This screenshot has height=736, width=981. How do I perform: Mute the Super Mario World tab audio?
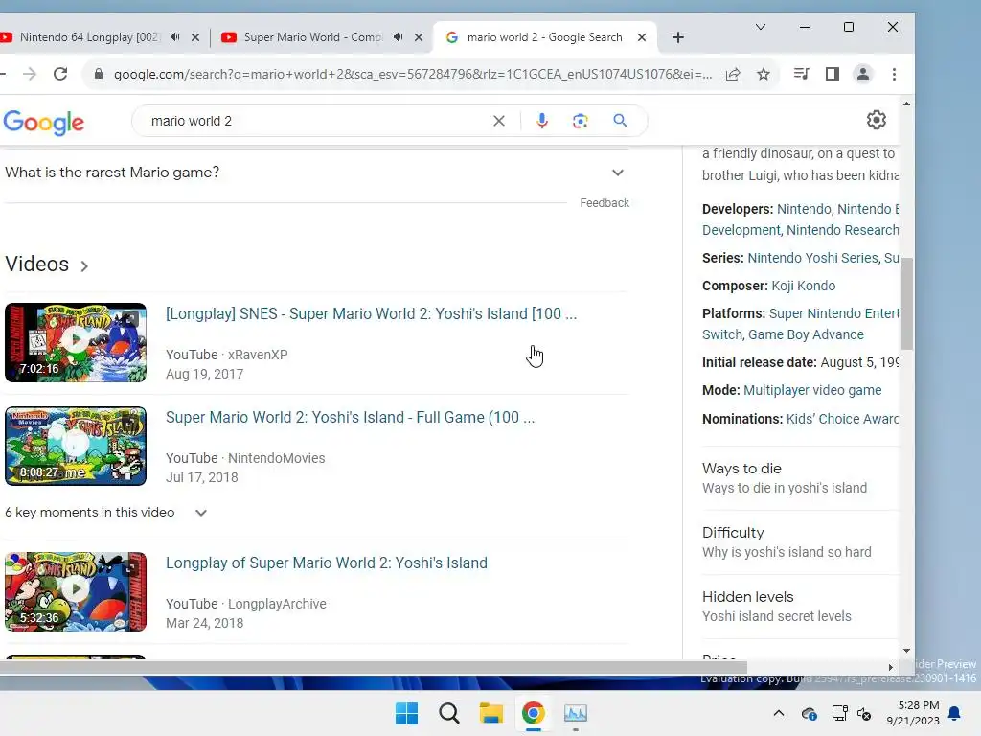tap(399, 37)
